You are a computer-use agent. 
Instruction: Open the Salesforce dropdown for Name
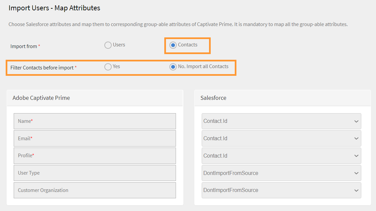tap(281, 121)
